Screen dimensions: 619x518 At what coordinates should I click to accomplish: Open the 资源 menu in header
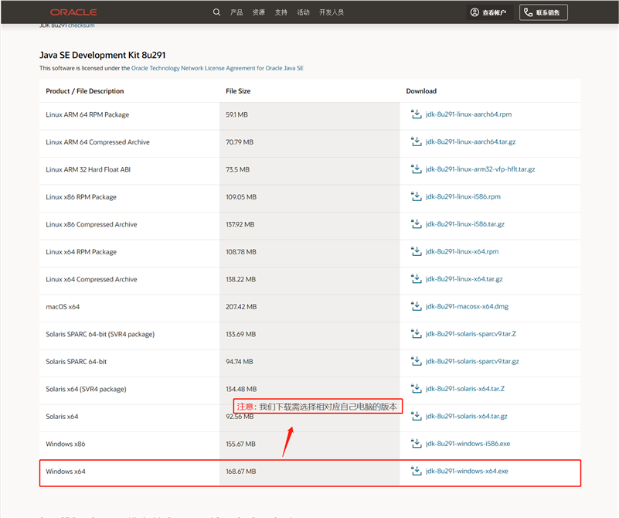(x=259, y=12)
